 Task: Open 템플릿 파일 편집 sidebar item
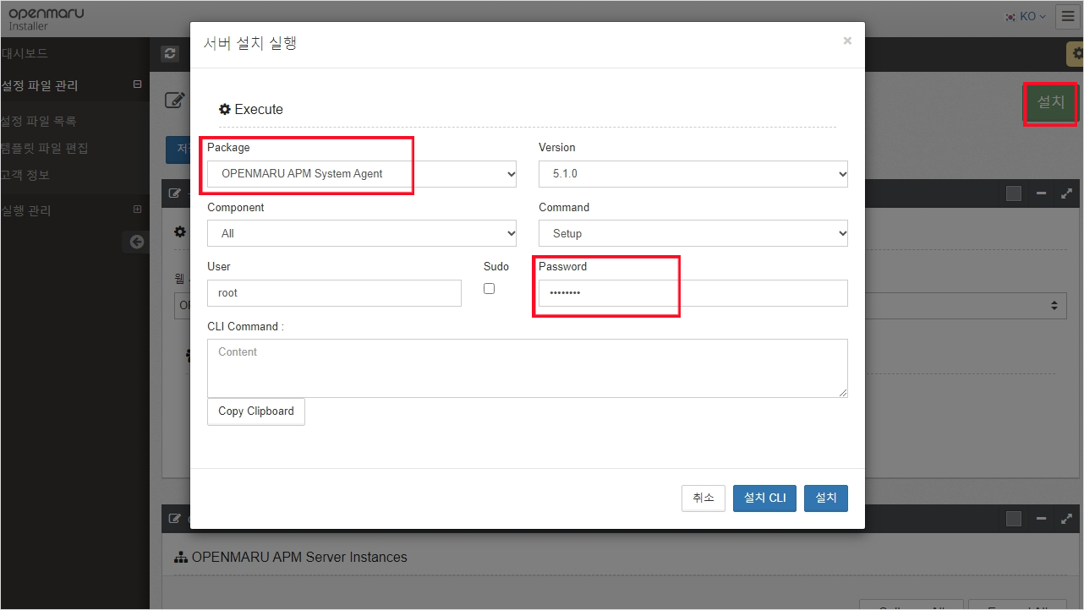(46, 148)
